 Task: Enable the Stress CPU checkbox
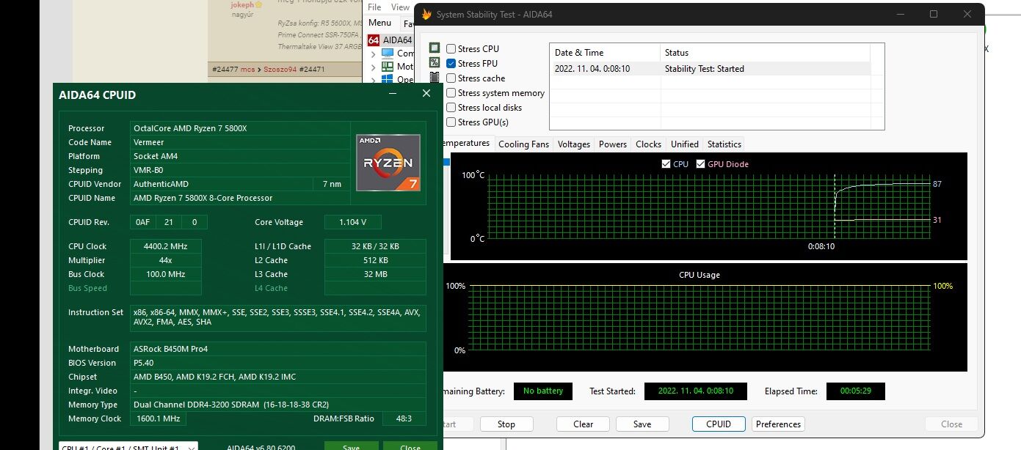click(451, 49)
